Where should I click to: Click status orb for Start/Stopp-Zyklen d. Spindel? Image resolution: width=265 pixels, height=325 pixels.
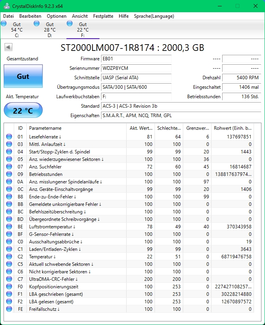[9, 151]
